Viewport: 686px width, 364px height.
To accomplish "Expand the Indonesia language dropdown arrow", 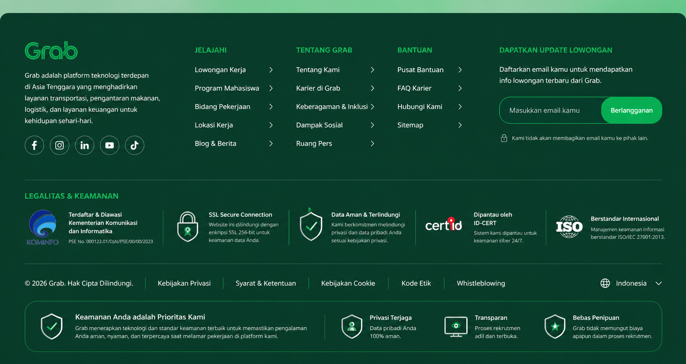I will [658, 284].
